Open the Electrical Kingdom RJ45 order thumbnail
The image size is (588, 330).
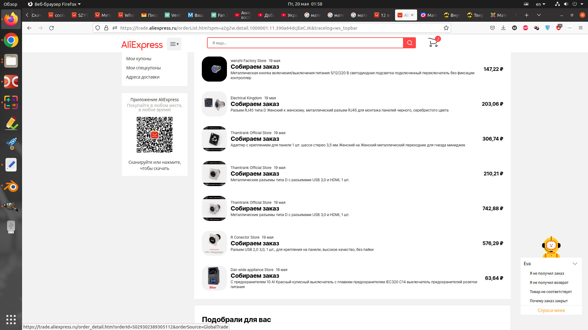(x=214, y=104)
